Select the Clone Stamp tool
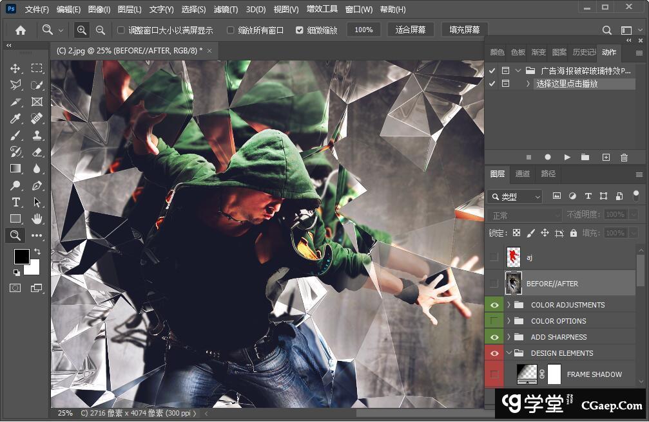The image size is (649, 422). 37,135
